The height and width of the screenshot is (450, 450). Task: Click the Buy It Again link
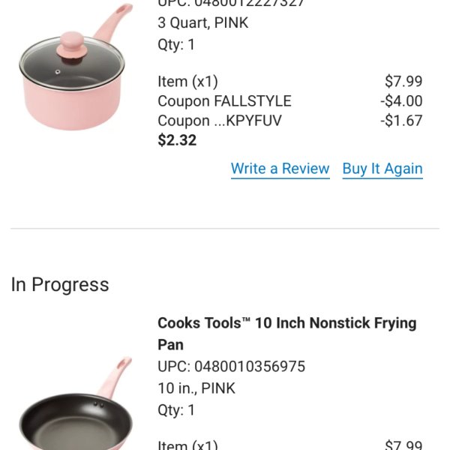point(382,169)
